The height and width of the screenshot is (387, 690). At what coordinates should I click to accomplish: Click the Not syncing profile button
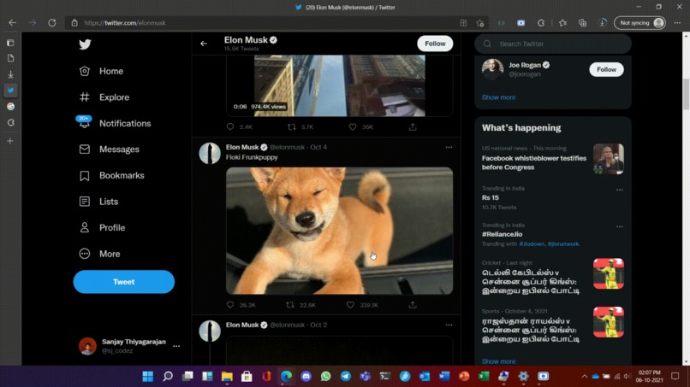pyautogui.click(x=639, y=23)
